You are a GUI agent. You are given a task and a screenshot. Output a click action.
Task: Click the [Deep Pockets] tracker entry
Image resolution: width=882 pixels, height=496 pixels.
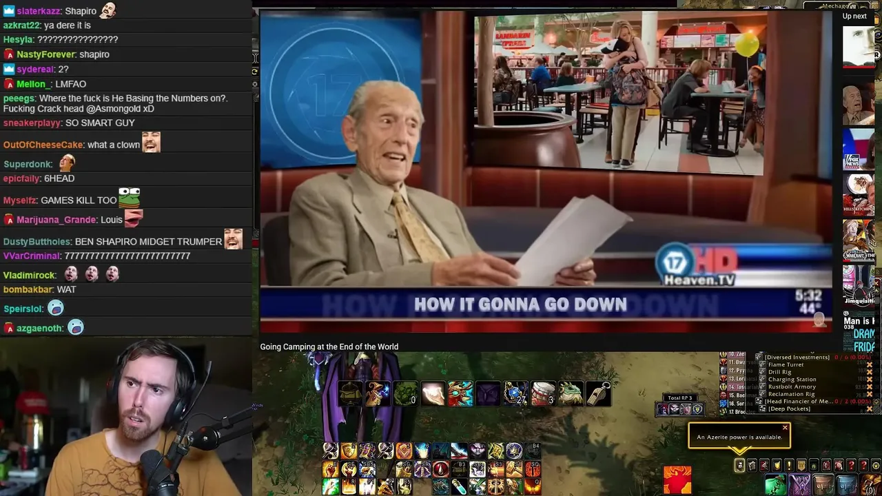(790, 409)
